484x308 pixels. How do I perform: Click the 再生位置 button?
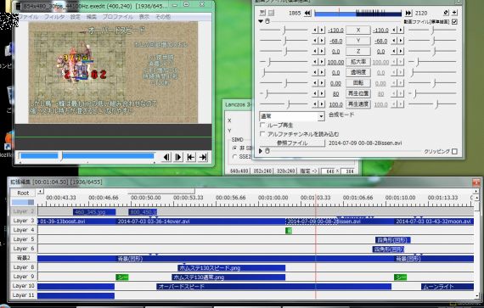click(358, 93)
